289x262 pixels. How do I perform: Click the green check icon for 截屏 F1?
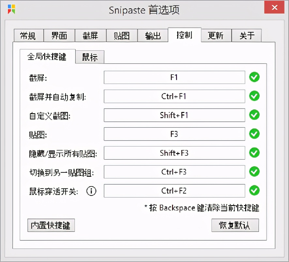coord(254,77)
